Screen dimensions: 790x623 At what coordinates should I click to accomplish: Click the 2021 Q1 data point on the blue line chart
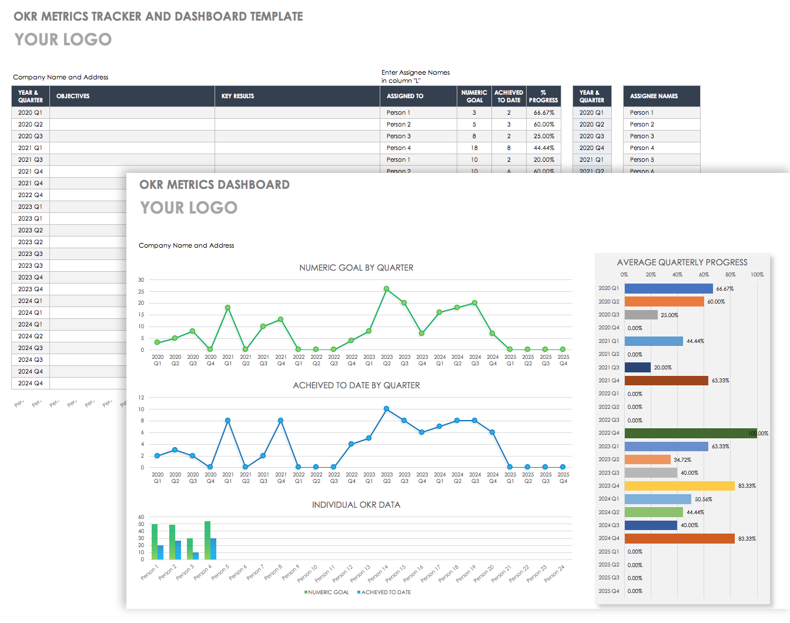[227, 421]
